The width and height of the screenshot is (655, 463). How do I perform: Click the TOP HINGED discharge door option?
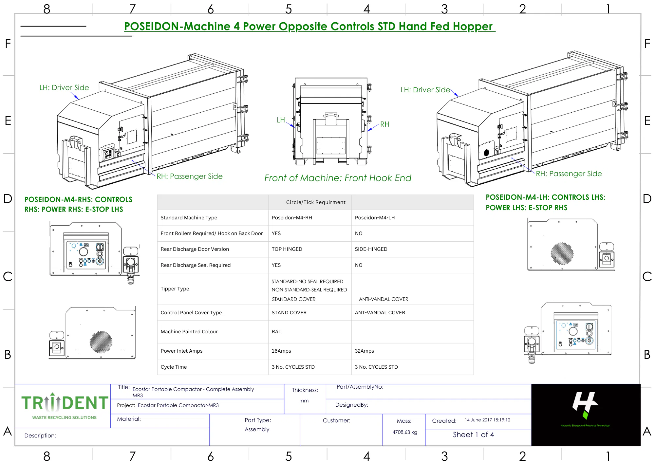[287, 249]
